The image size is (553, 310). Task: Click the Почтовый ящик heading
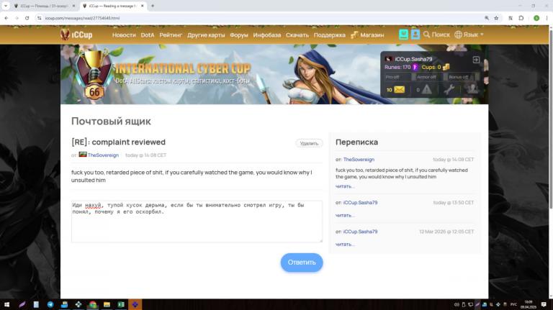point(111,121)
